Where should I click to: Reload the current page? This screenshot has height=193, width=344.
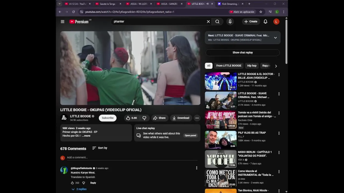pyautogui.click(x=73, y=12)
